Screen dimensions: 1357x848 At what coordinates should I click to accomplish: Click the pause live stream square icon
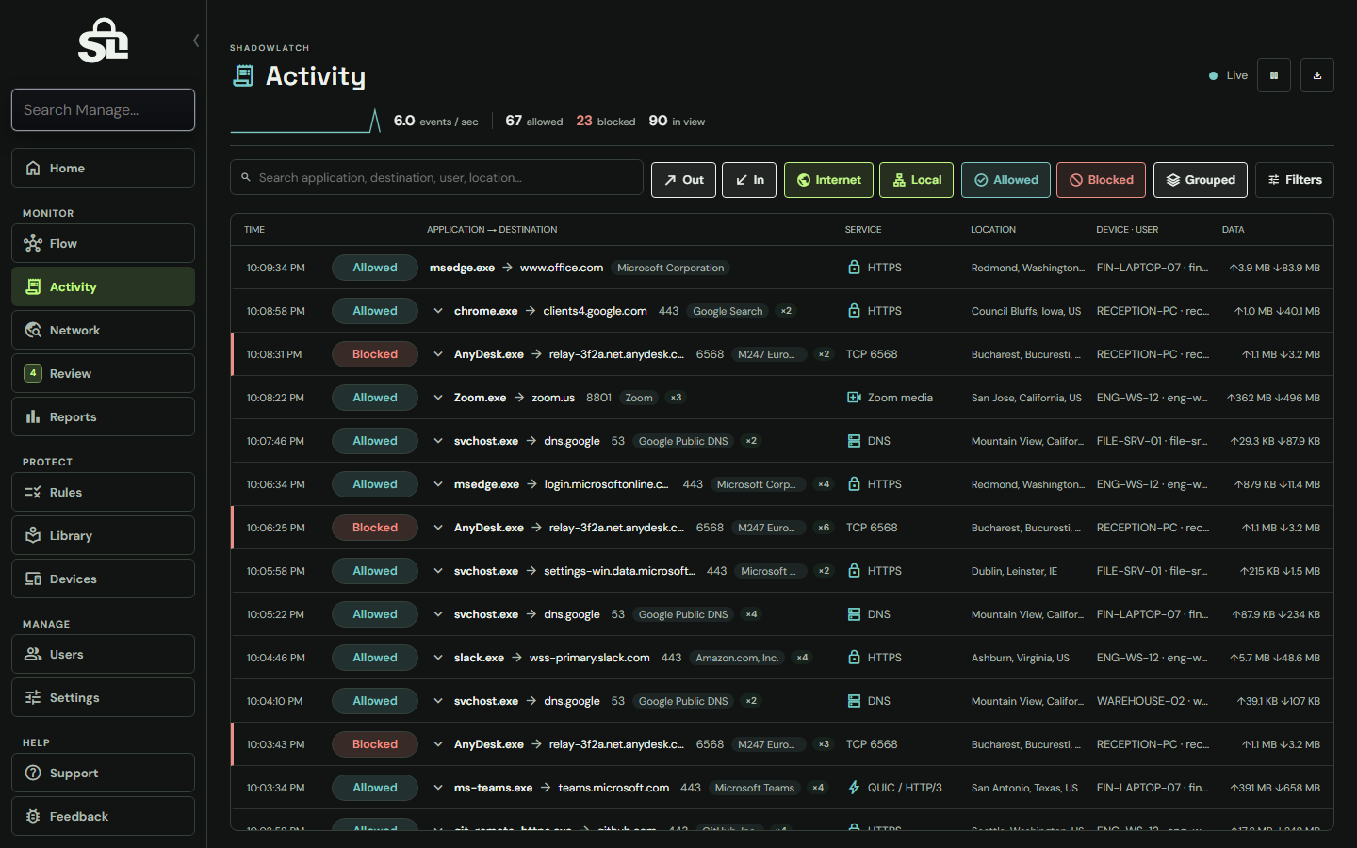pos(1274,75)
